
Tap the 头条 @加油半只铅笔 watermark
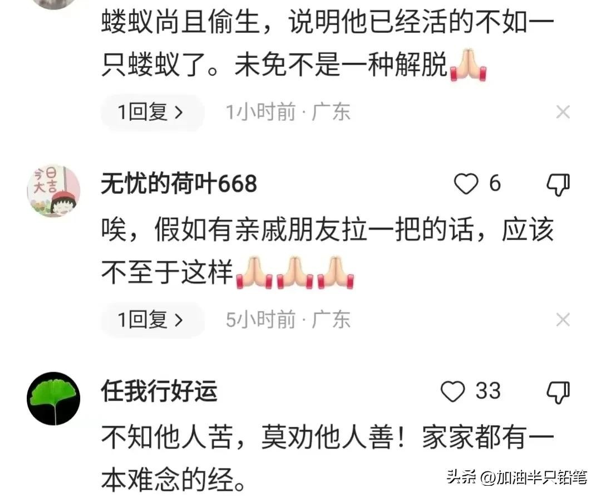pyautogui.click(x=517, y=477)
